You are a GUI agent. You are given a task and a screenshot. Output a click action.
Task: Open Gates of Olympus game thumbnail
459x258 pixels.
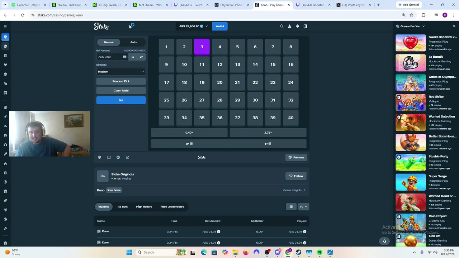pyautogui.click(x=411, y=83)
